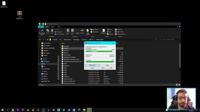
Task: Select Downloads in navigation pane
Action: (x=47, y=69)
